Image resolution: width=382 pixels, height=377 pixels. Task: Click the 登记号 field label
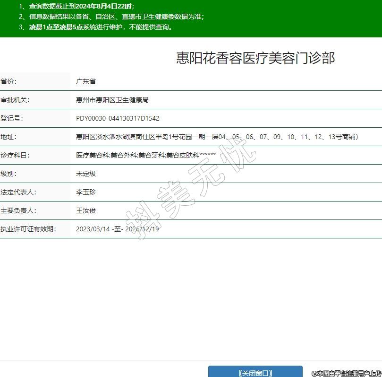12,118
